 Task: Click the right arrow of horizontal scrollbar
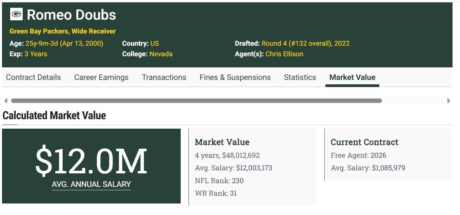click(x=449, y=101)
